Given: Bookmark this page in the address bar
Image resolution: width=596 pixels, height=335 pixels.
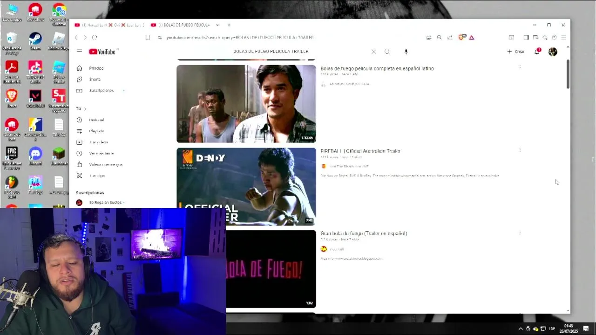Looking at the screenshot, I should 148,38.
